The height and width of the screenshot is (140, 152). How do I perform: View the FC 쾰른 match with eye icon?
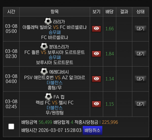click(96, 54)
